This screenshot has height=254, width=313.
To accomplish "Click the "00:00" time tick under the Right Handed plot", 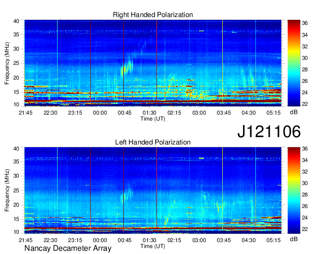I will pos(100,113).
